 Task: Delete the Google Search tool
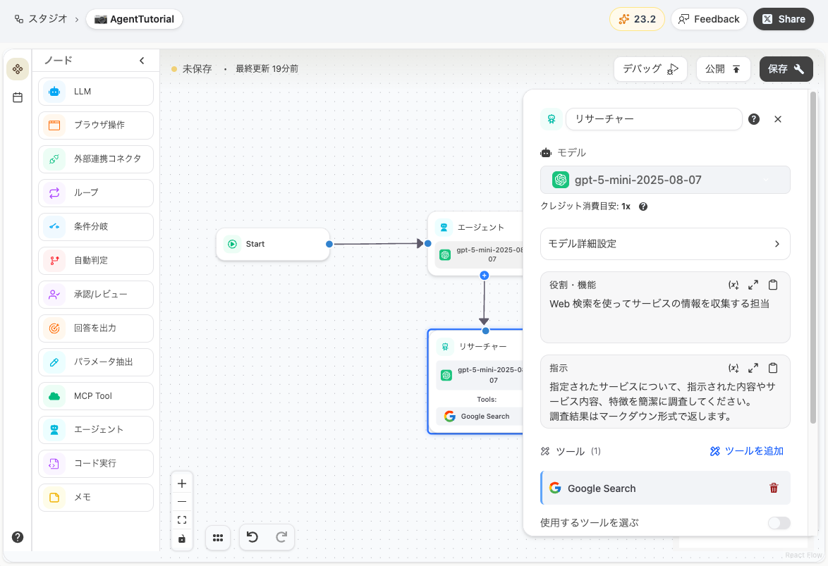point(773,488)
